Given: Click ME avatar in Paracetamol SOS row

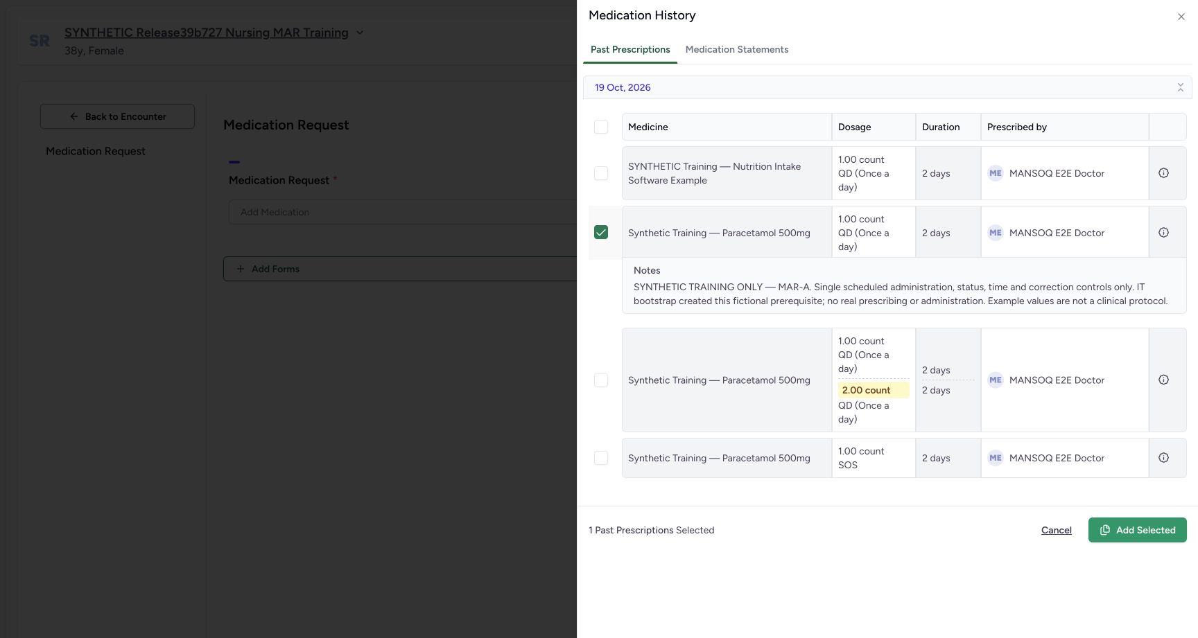Looking at the screenshot, I should coord(996,458).
